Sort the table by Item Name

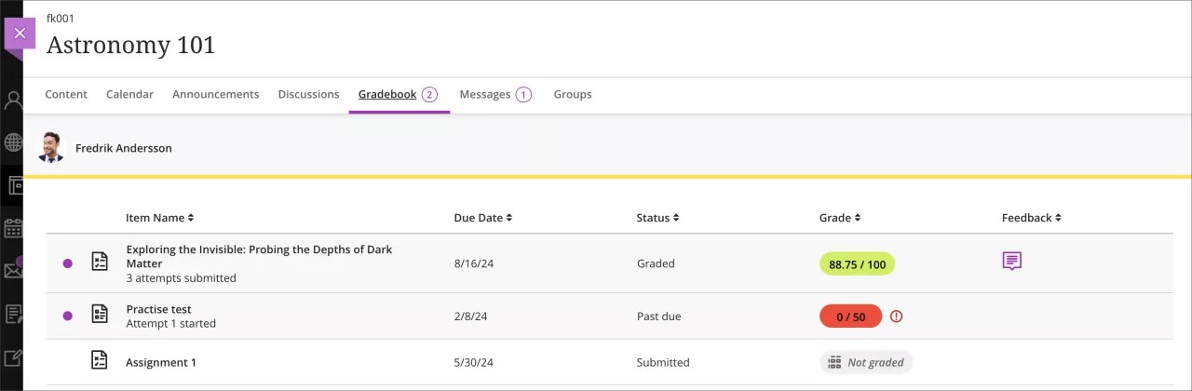[x=159, y=218]
